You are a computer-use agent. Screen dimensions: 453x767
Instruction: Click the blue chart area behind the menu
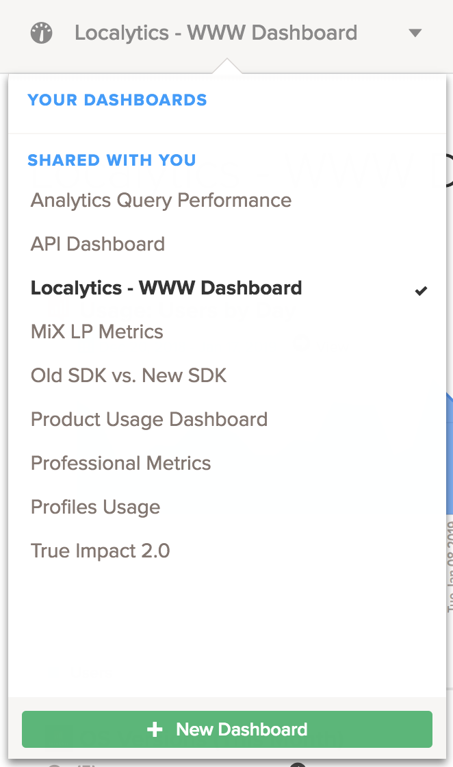click(450, 452)
